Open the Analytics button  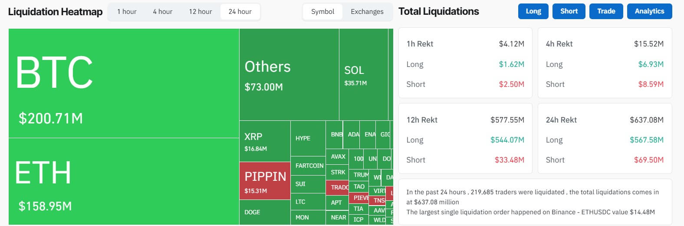pyautogui.click(x=649, y=11)
